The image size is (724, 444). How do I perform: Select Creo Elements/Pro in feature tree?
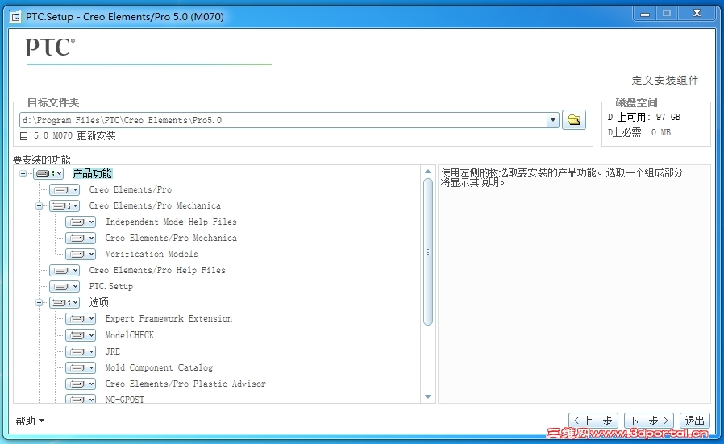point(131,189)
